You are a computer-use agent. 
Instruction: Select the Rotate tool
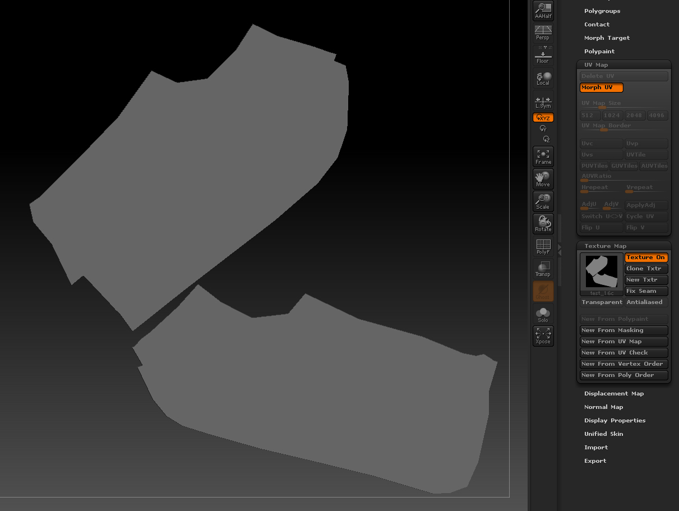coord(542,223)
